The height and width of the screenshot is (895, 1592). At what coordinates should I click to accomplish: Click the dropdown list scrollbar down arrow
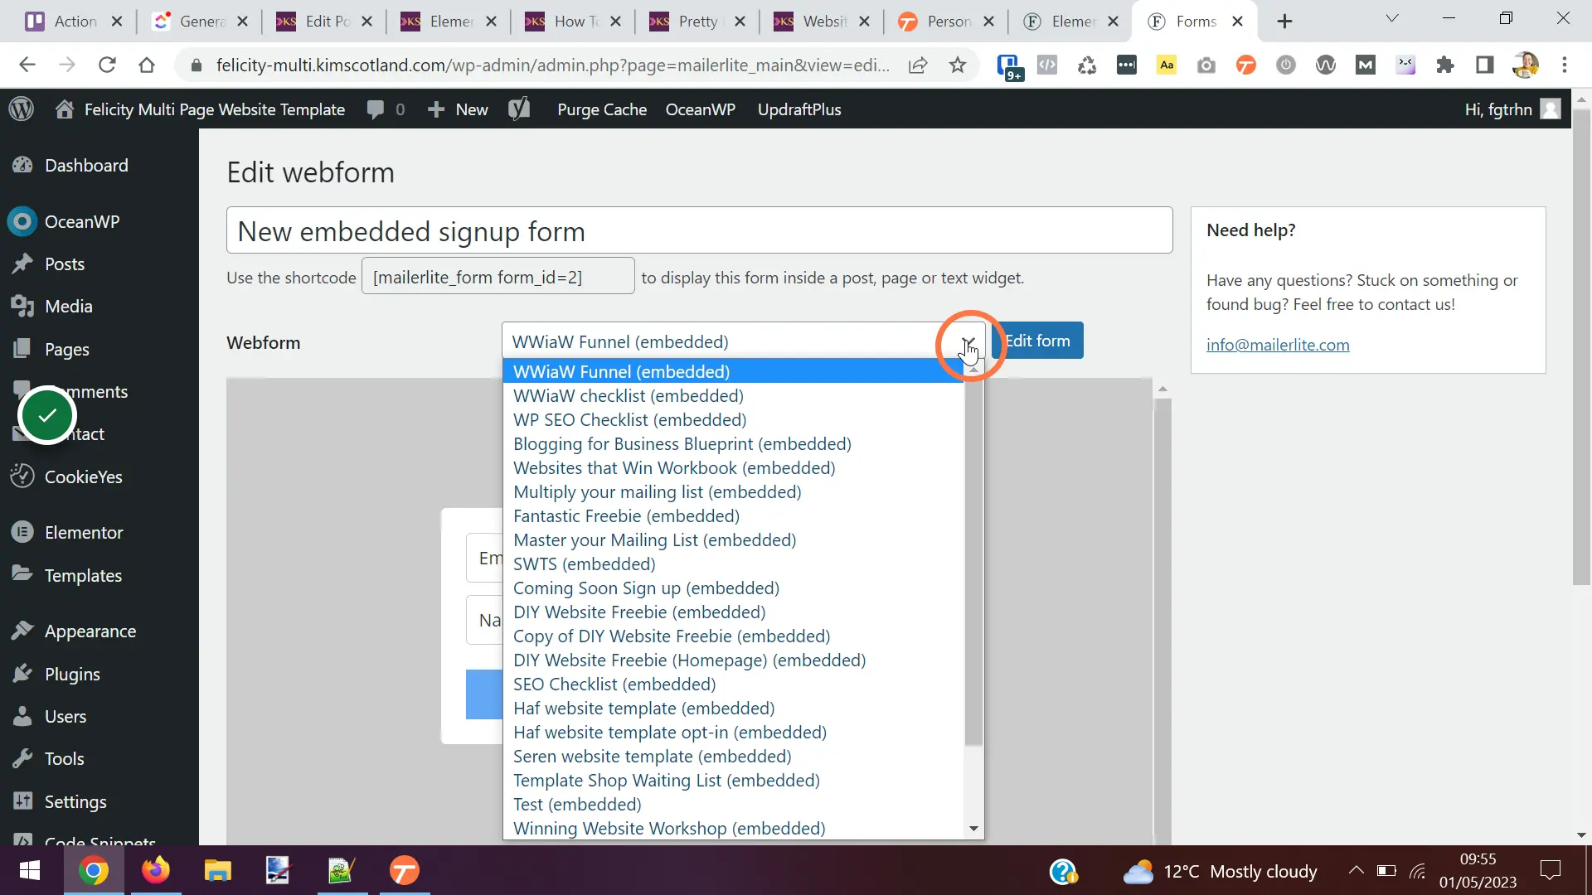pyautogui.click(x=973, y=829)
